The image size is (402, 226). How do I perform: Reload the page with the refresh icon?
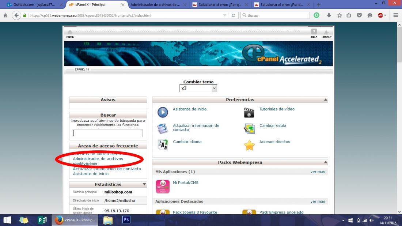[x=233, y=15]
